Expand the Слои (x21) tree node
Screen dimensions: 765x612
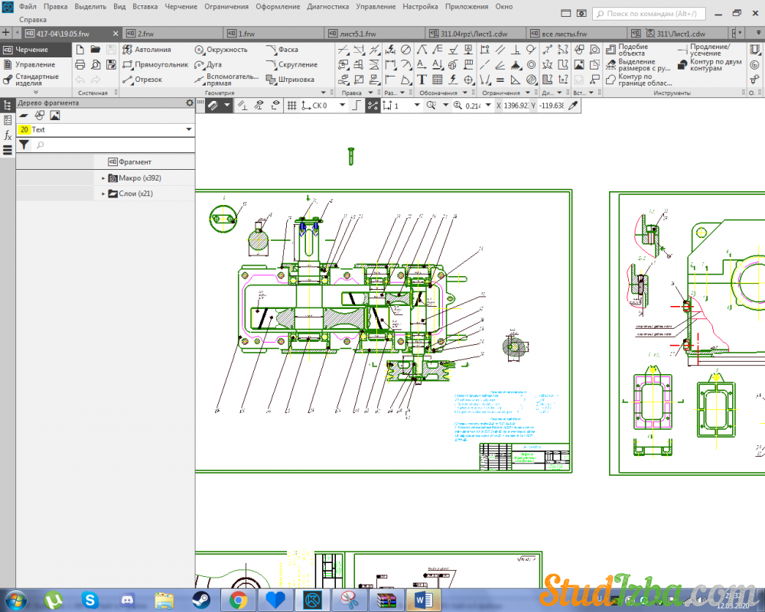pos(103,194)
